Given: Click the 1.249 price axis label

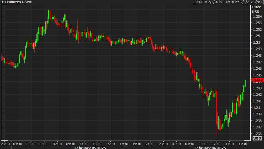Looking at the screenshot, I should [x=257, y=49].
